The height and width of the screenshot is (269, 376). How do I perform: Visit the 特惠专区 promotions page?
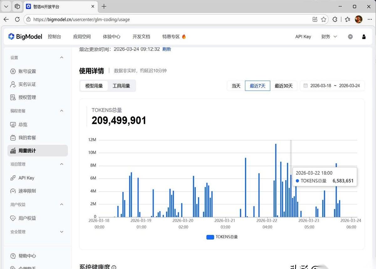coord(171,36)
